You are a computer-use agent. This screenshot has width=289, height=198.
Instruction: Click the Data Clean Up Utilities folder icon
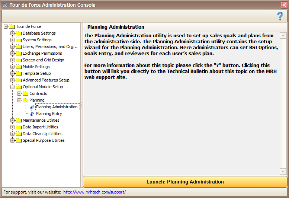pyautogui.click(x=19, y=134)
